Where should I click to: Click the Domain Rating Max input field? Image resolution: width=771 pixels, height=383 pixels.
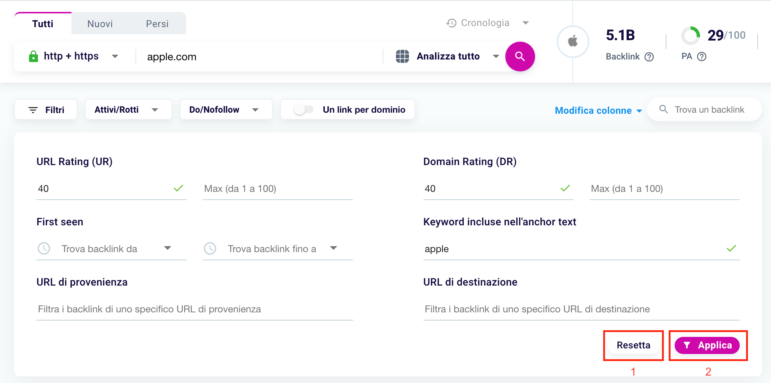pyautogui.click(x=665, y=189)
